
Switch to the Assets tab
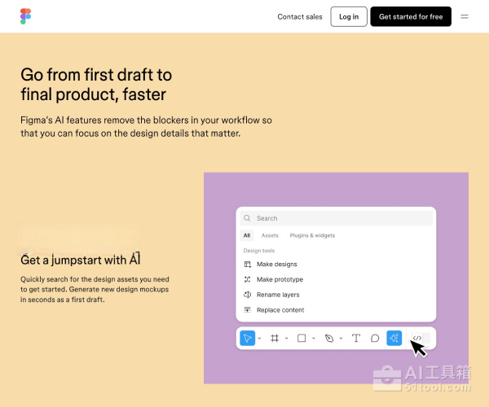(270, 235)
